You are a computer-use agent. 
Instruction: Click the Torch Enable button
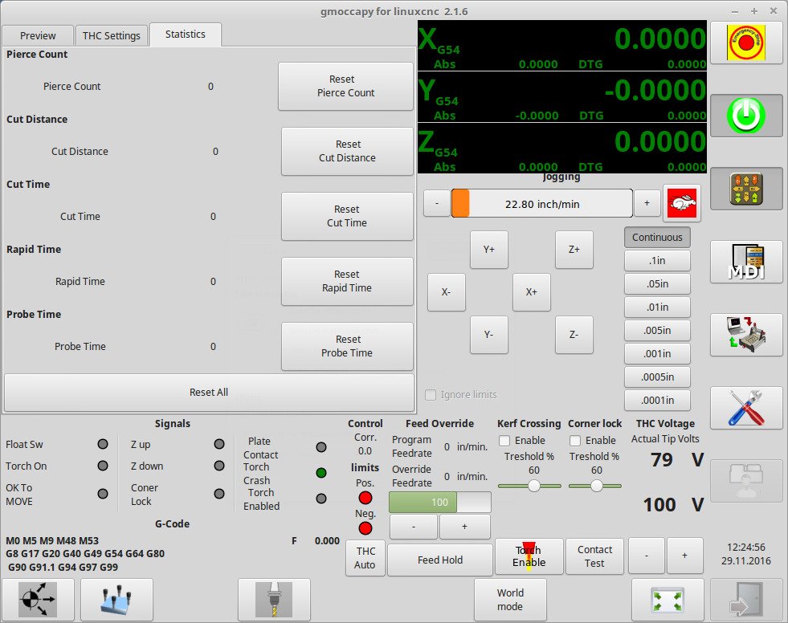(x=529, y=556)
